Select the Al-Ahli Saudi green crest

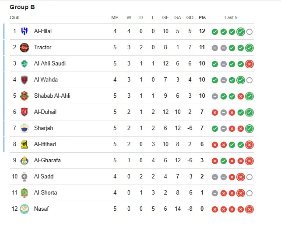pos(24,64)
